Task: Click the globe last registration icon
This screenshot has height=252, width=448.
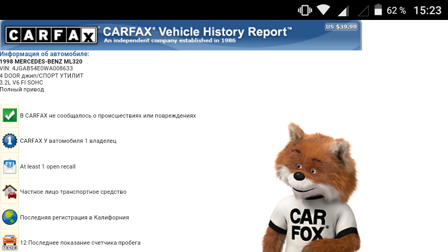Action: 9,217
